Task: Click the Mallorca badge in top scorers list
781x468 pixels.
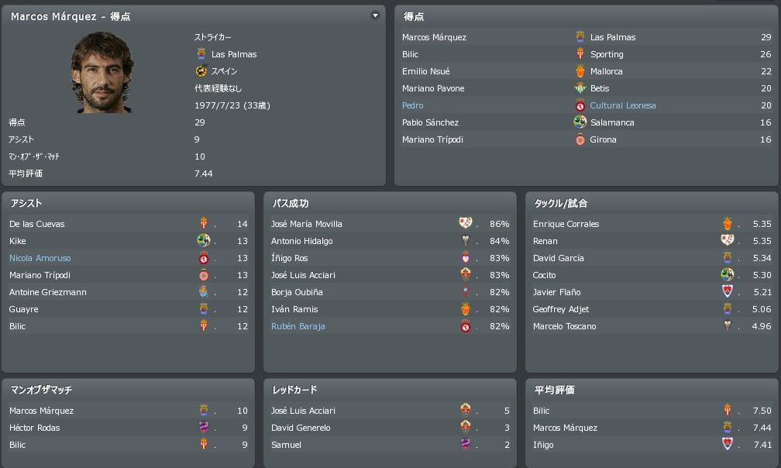Action: [580, 71]
